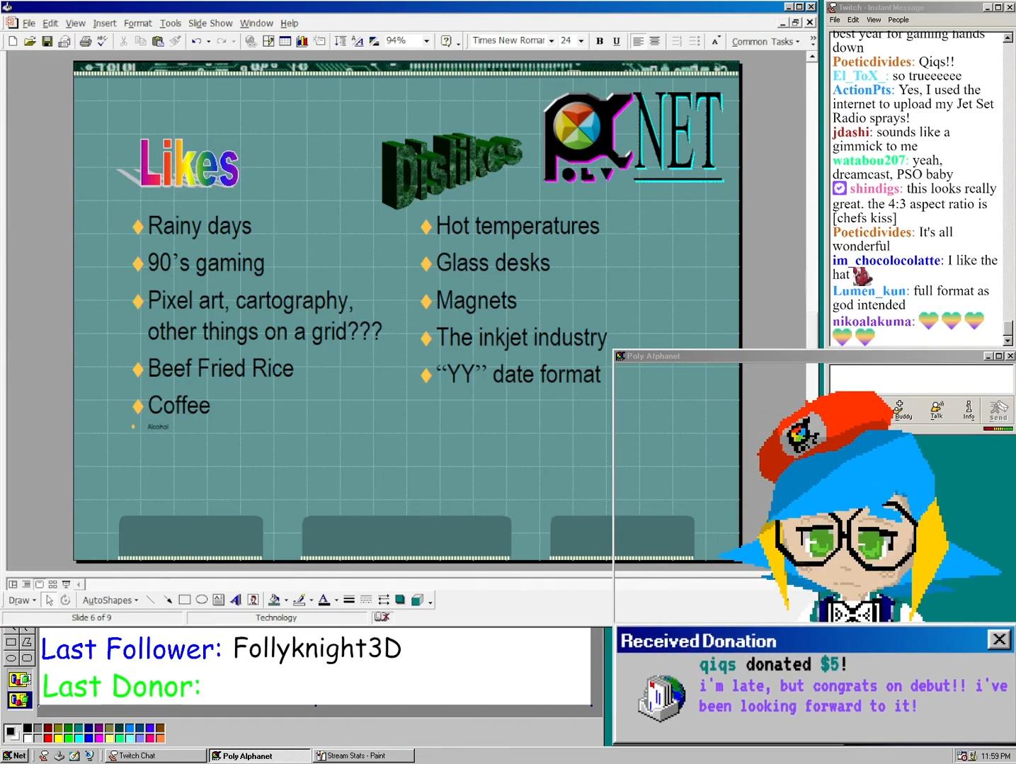Open the Tools menu
The height and width of the screenshot is (764, 1016).
171,23
